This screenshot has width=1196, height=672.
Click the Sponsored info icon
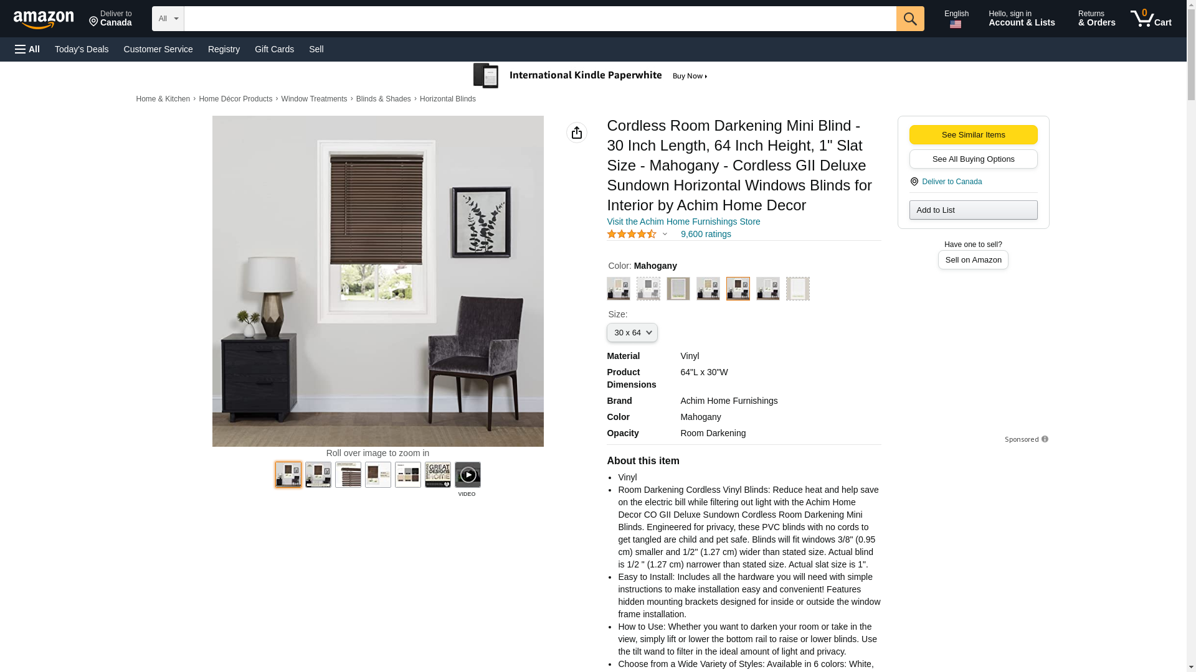1045,439
